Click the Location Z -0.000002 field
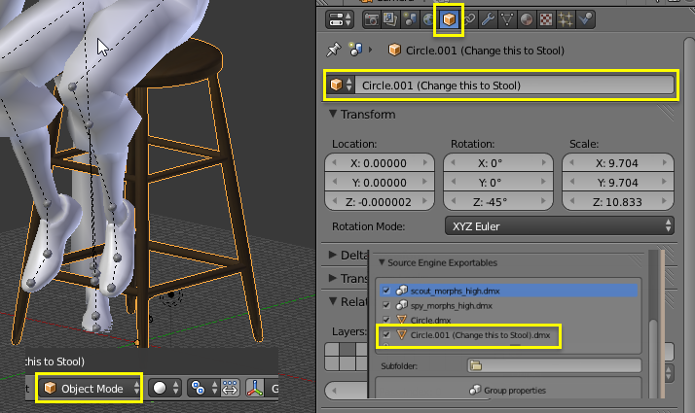This screenshot has height=413, width=695. (x=379, y=202)
